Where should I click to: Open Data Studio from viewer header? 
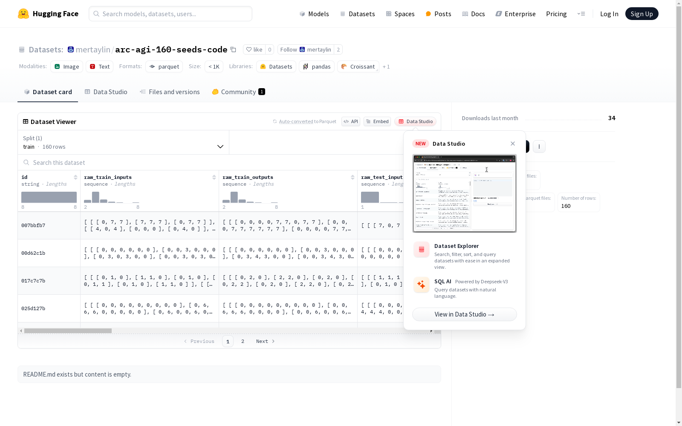(x=415, y=121)
